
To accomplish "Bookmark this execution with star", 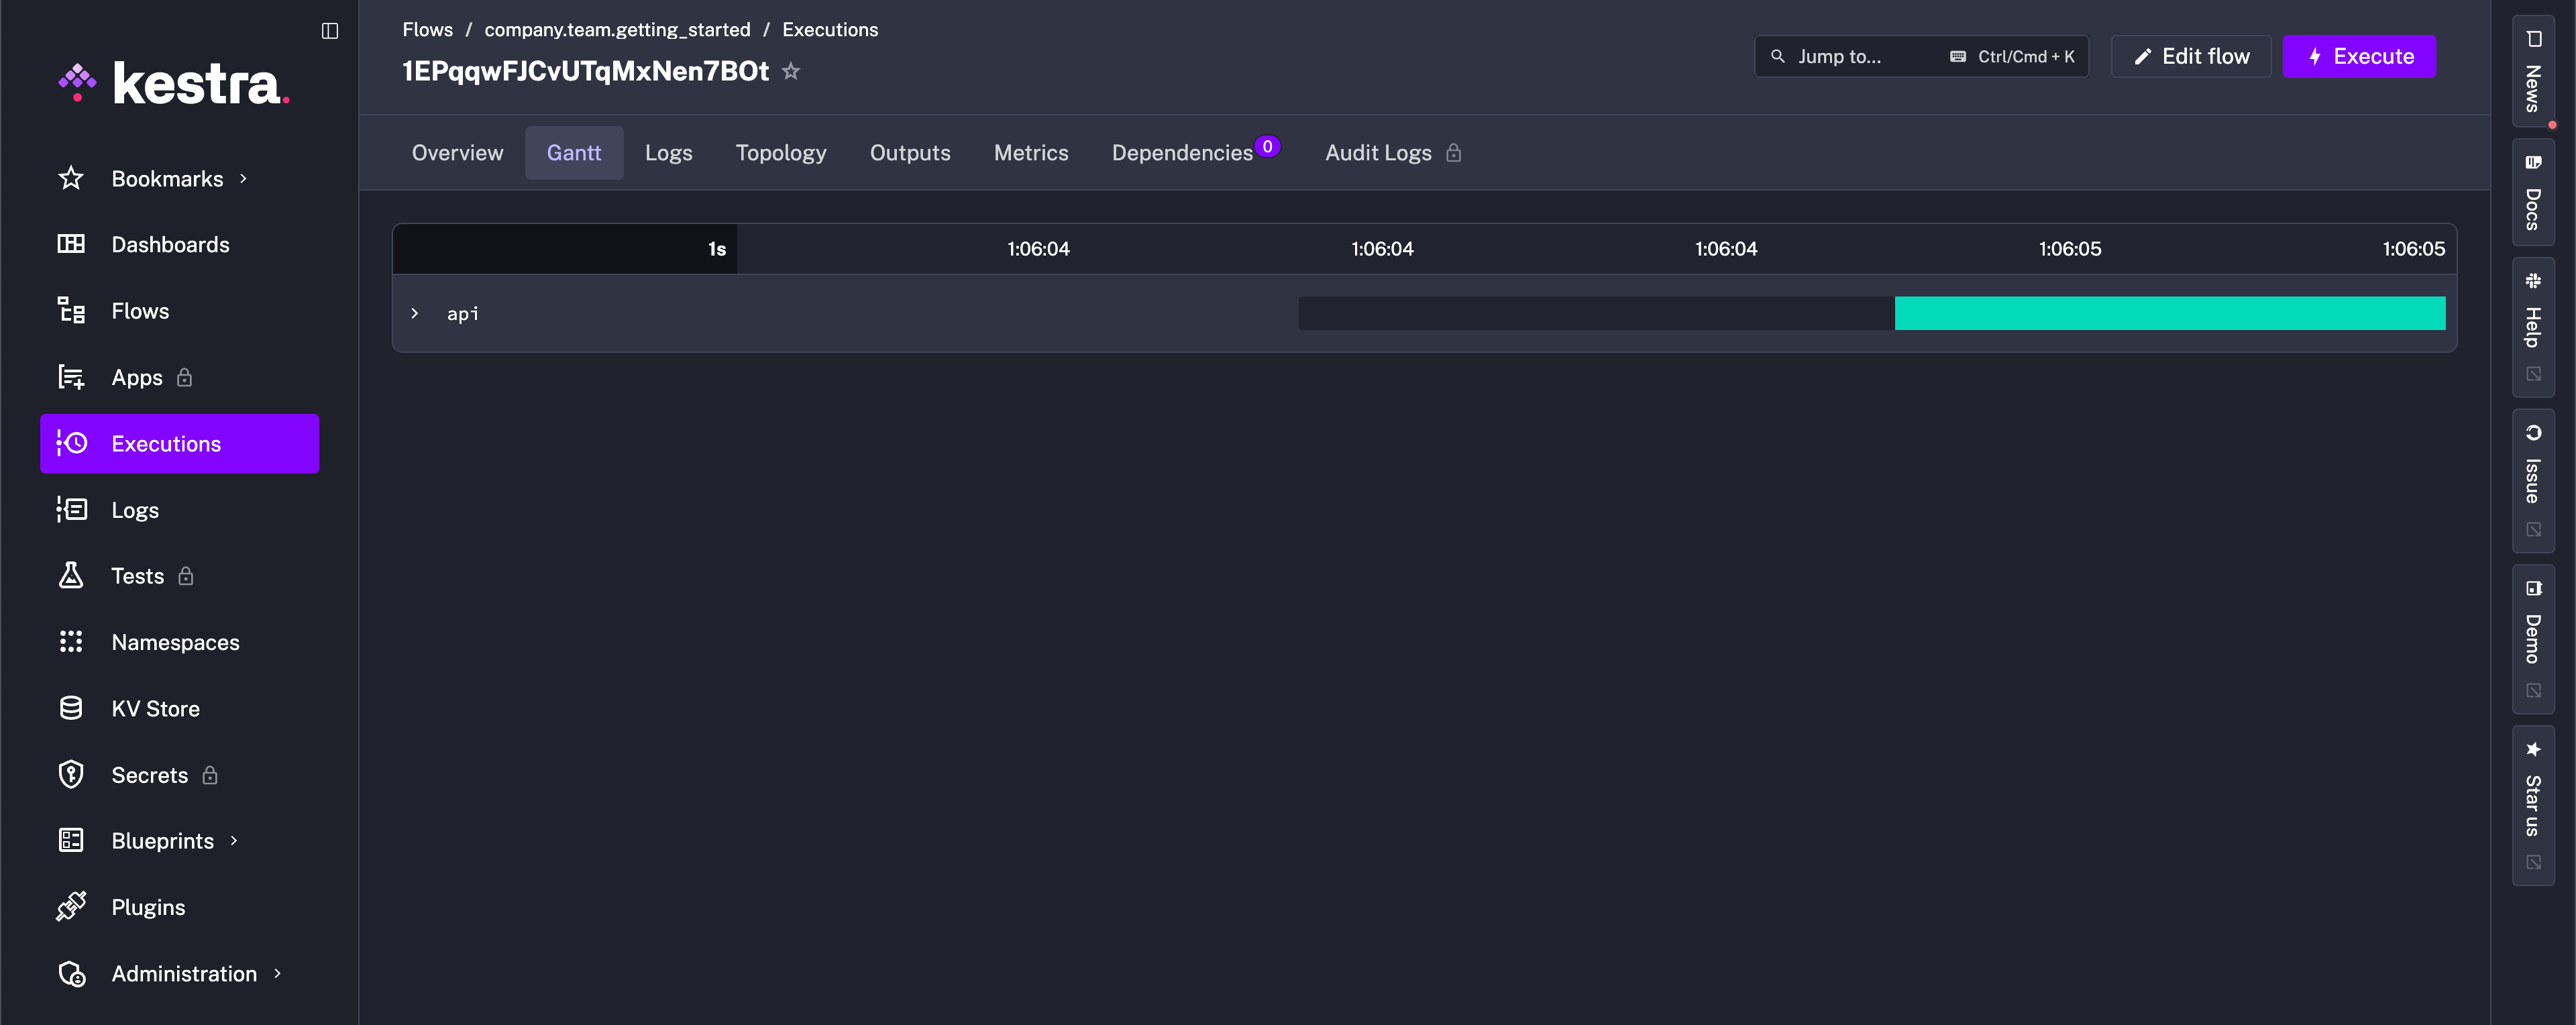I will pos(791,72).
